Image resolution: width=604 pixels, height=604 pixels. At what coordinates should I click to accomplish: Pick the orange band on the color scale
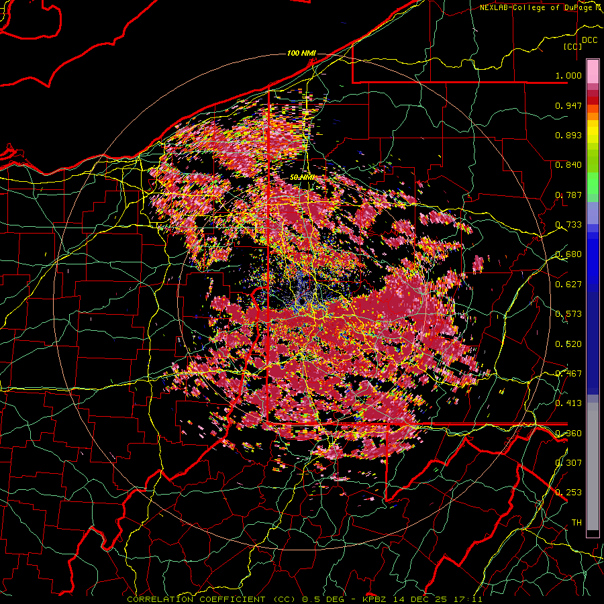(x=593, y=116)
